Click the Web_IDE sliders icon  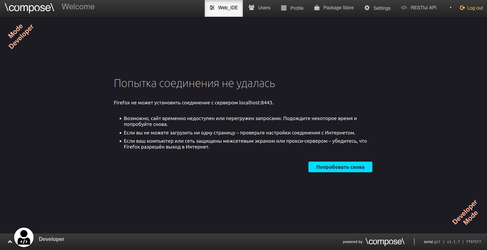coord(212,8)
